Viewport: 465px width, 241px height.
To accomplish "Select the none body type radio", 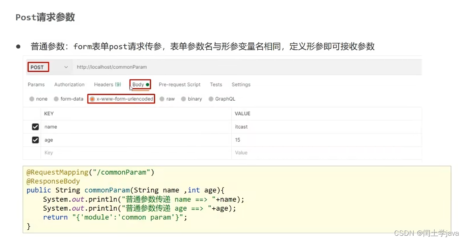I will point(32,99).
